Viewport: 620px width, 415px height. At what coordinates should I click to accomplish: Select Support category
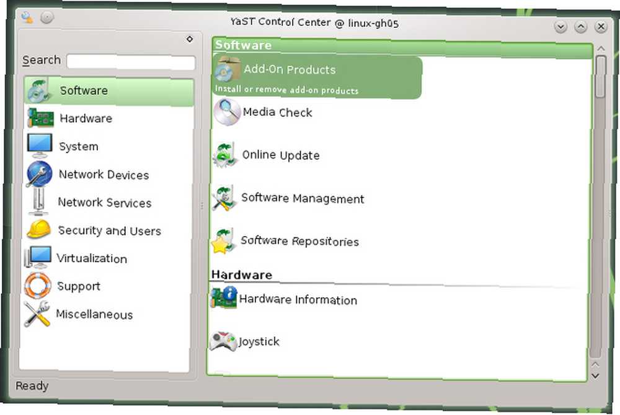pyautogui.click(x=79, y=286)
